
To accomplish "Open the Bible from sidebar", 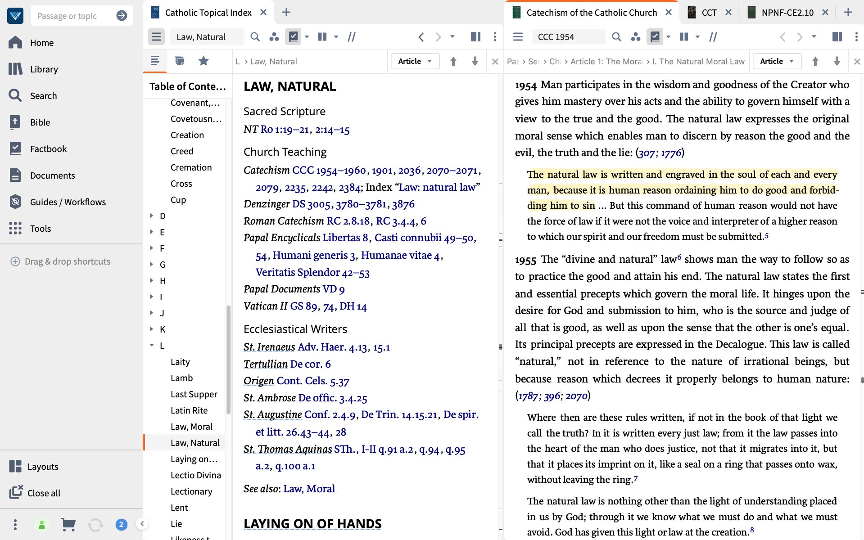I will (x=40, y=122).
